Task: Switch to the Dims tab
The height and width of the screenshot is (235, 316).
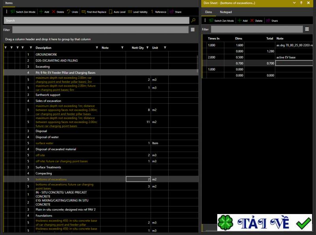Action: pos(209,12)
